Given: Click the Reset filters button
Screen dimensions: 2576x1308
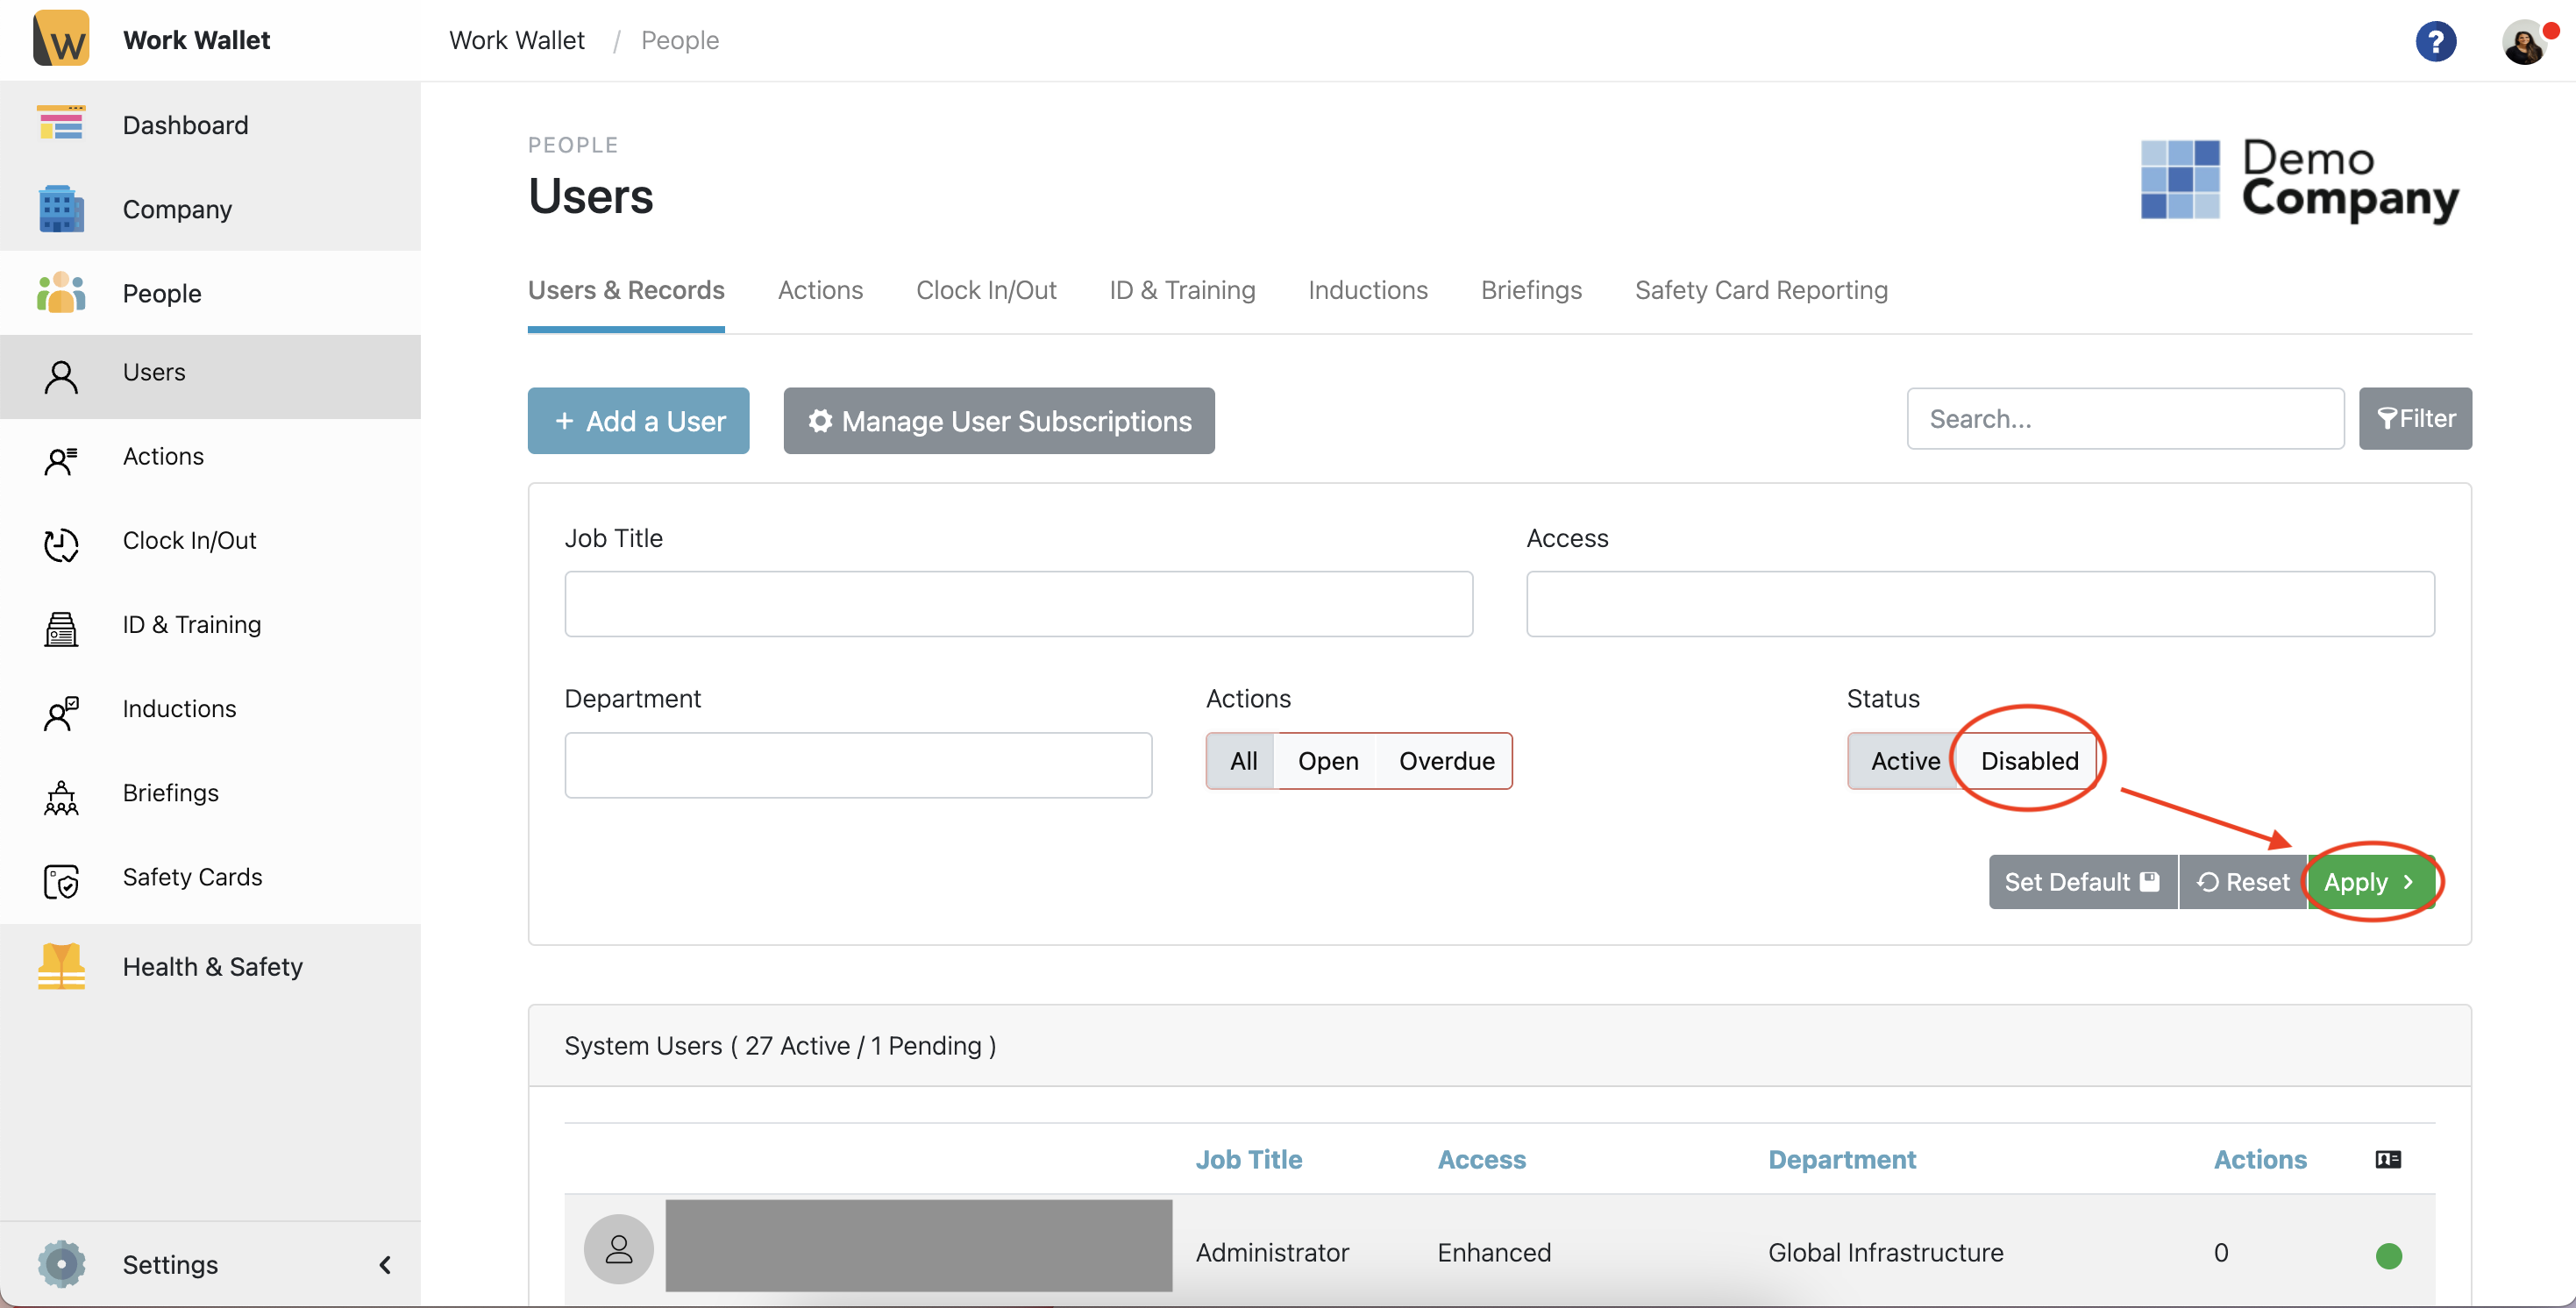Looking at the screenshot, I should pyautogui.click(x=2242, y=882).
